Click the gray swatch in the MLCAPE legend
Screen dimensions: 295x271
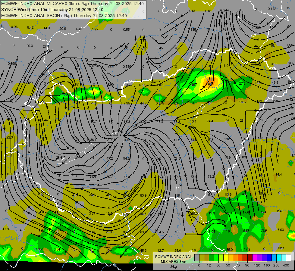click(197, 258)
